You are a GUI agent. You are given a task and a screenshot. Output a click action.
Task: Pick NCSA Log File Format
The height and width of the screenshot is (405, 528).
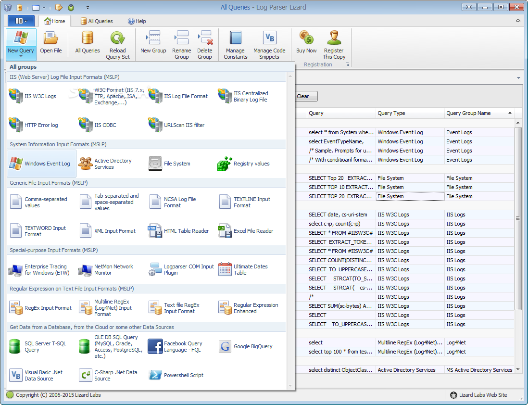click(181, 202)
